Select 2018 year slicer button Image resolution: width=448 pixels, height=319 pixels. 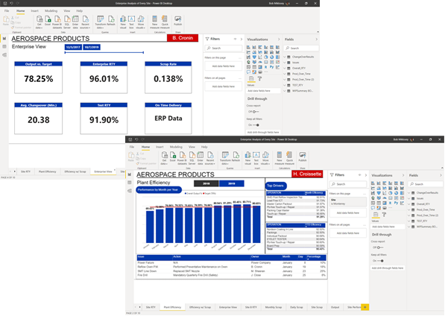[x=206, y=183]
